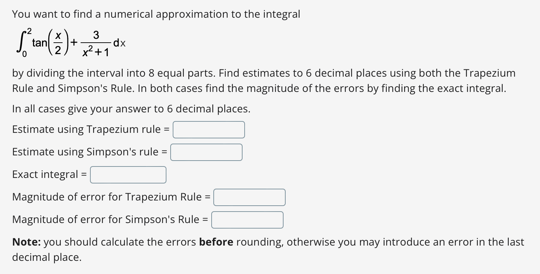Click the Trapezium rule estimate input field

coord(208,129)
